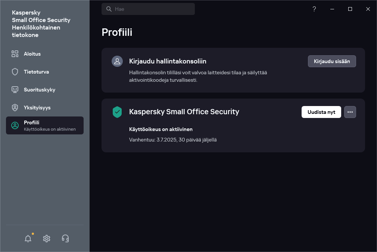Click the green shield license status icon
This screenshot has width=377, height=252.
(x=117, y=112)
